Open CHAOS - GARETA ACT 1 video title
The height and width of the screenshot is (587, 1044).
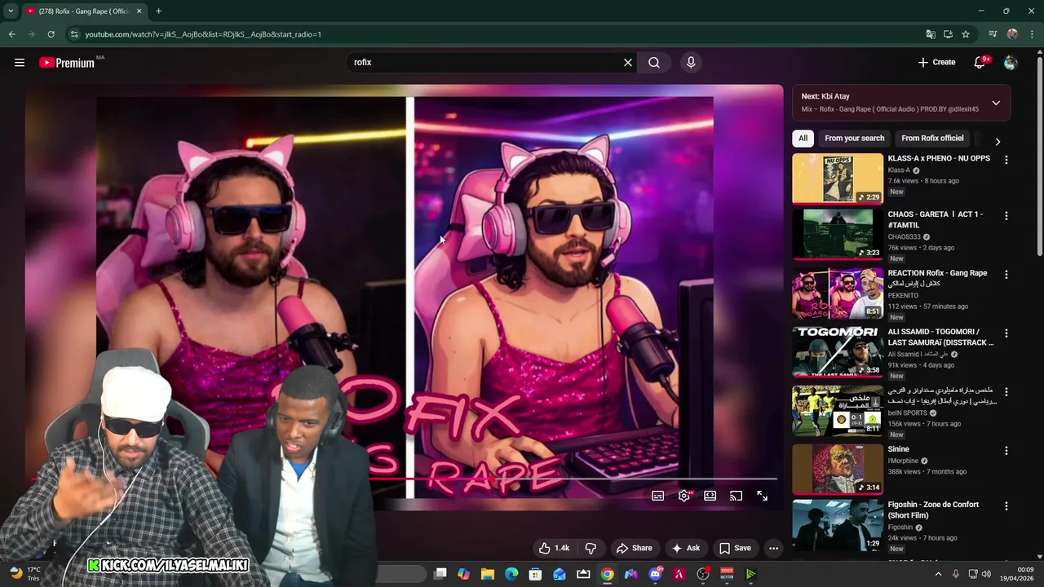point(936,219)
